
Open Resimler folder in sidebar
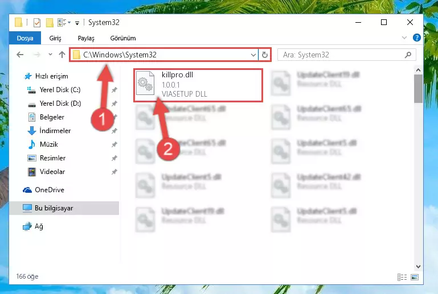click(52, 158)
